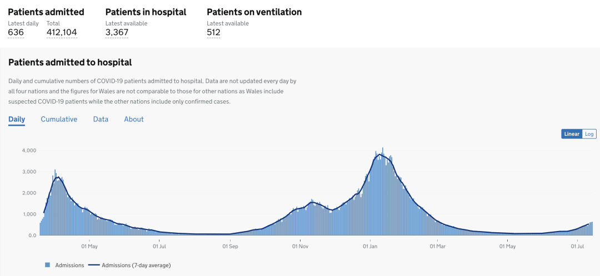Toggle the Admissions (7-day average) legend line

(x=129, y=265)
